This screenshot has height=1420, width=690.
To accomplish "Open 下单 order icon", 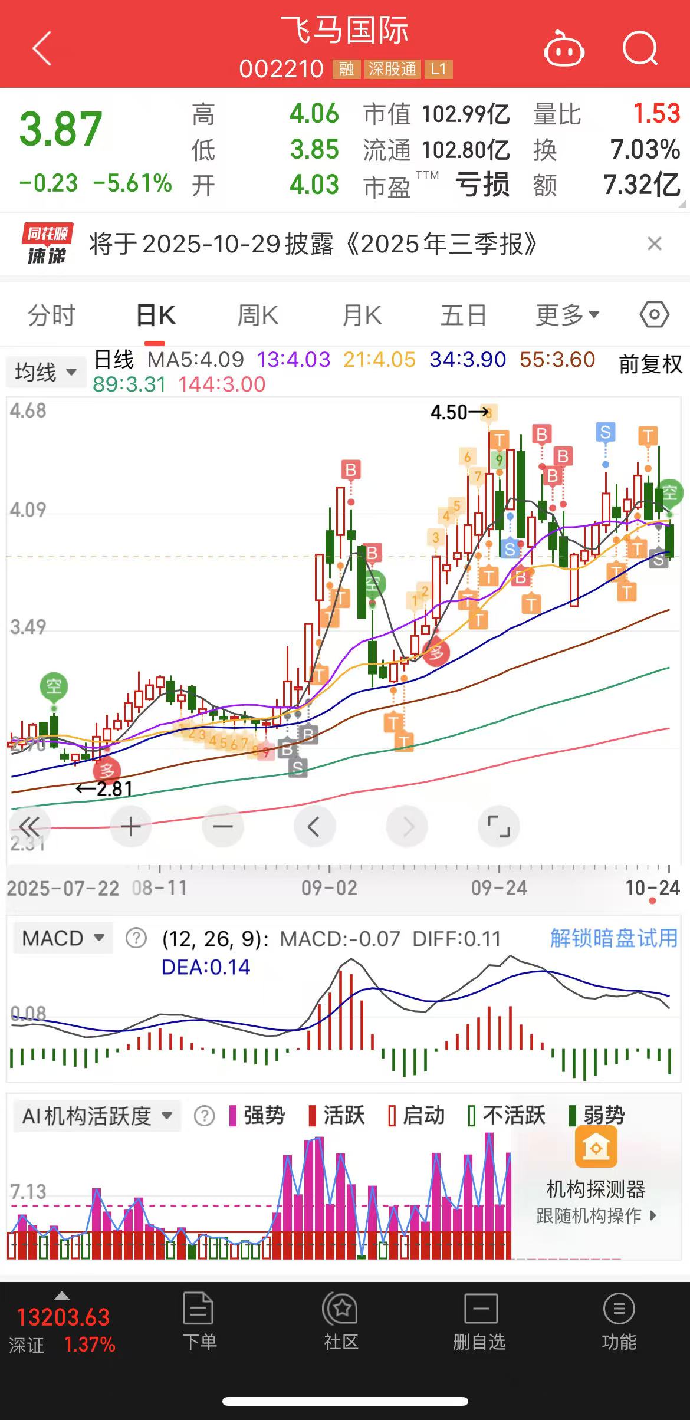I will (199, 1309).
